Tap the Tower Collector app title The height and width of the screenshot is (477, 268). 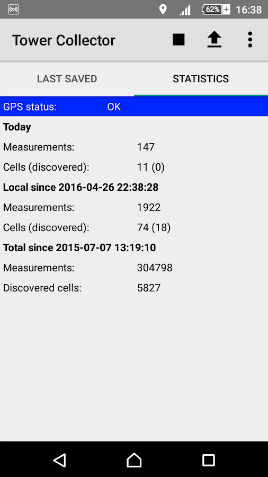[x=64, y=40]
